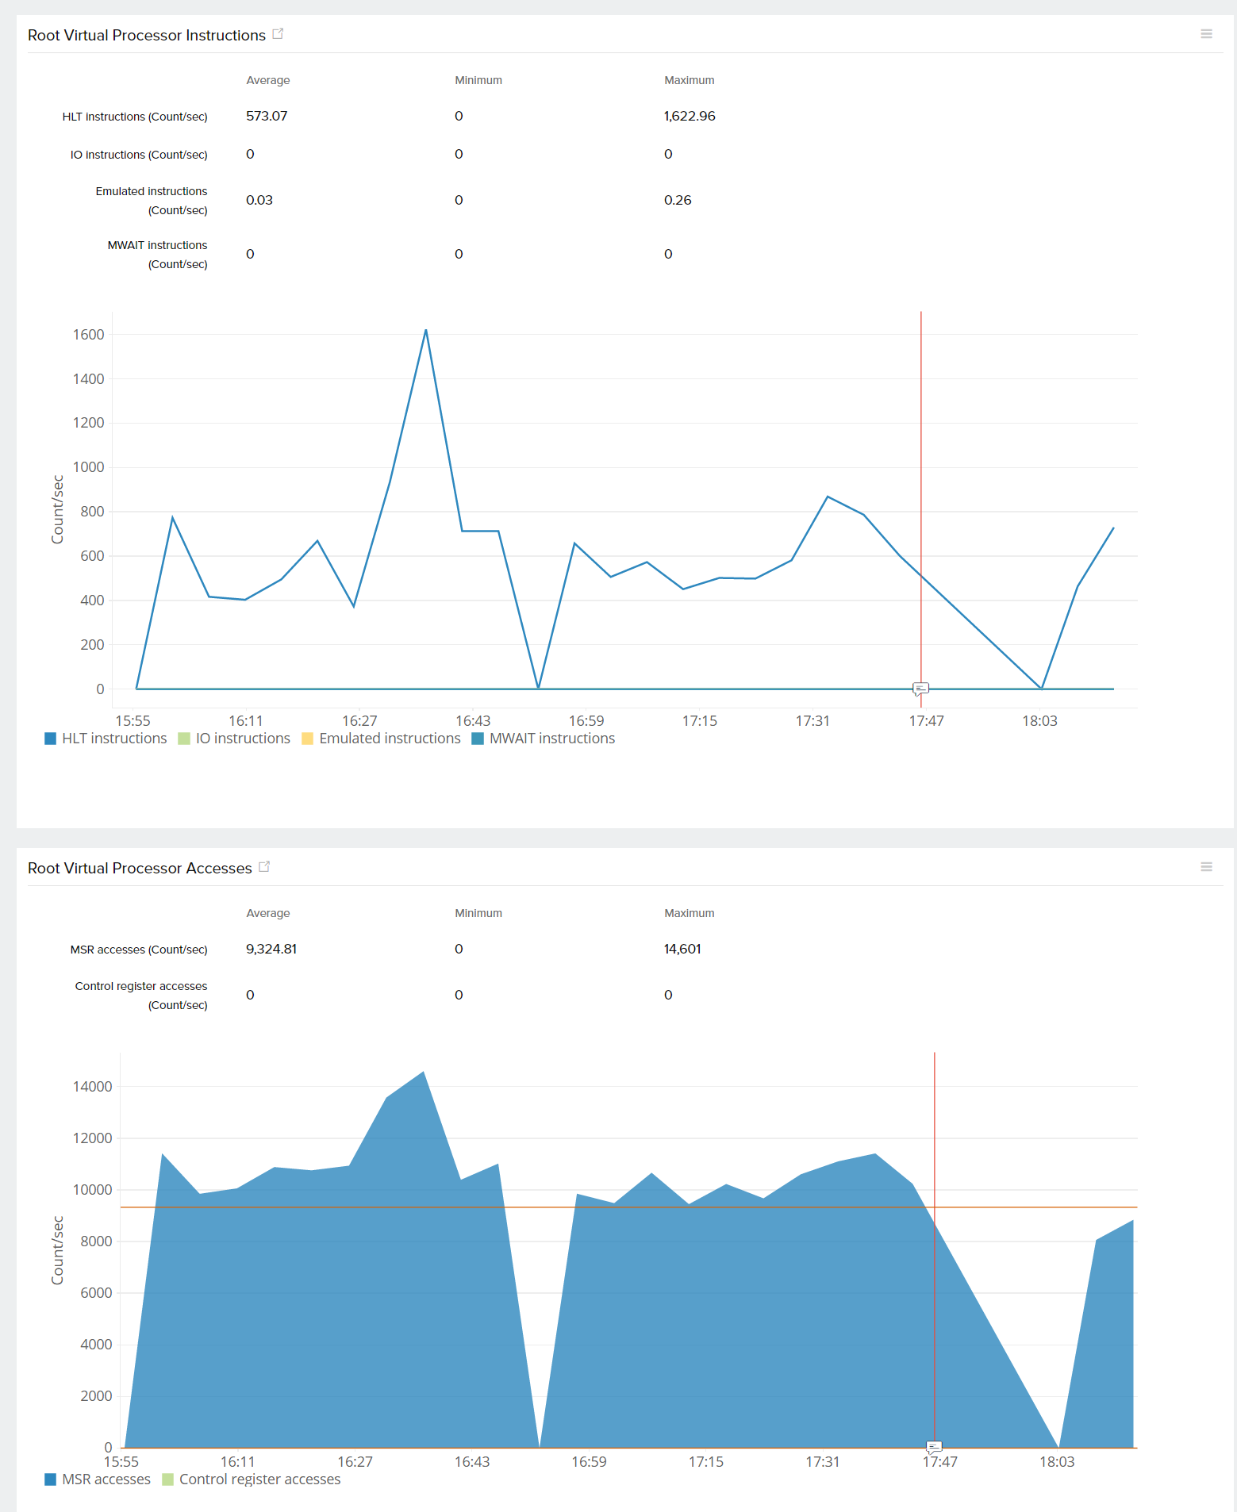Viewport: 1237px width, 1512px height.
Task: Toggle Control register accesses legend entry
Action: pos(259,1479)
